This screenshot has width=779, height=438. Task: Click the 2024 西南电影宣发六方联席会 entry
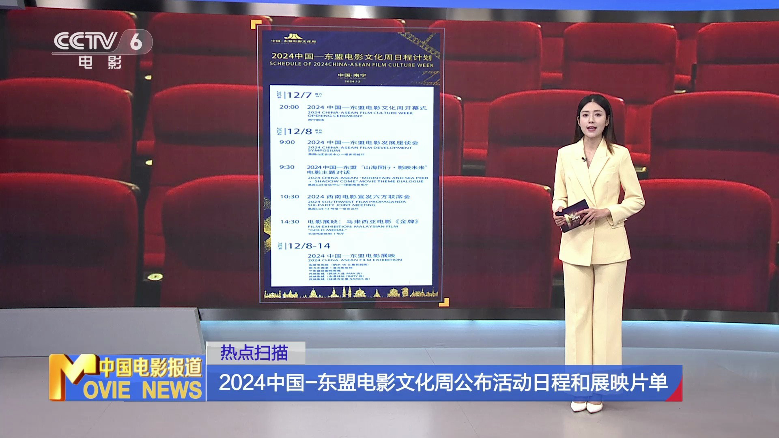coord(359,197)
